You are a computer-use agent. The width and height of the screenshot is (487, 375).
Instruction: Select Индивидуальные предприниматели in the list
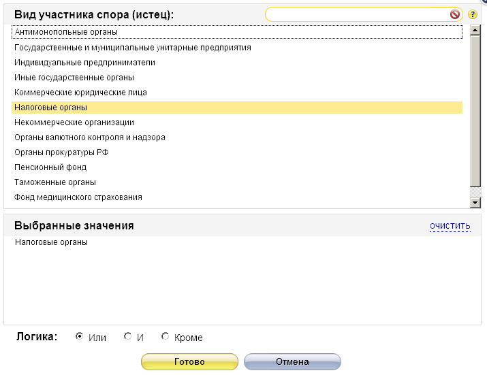(237, 63)
